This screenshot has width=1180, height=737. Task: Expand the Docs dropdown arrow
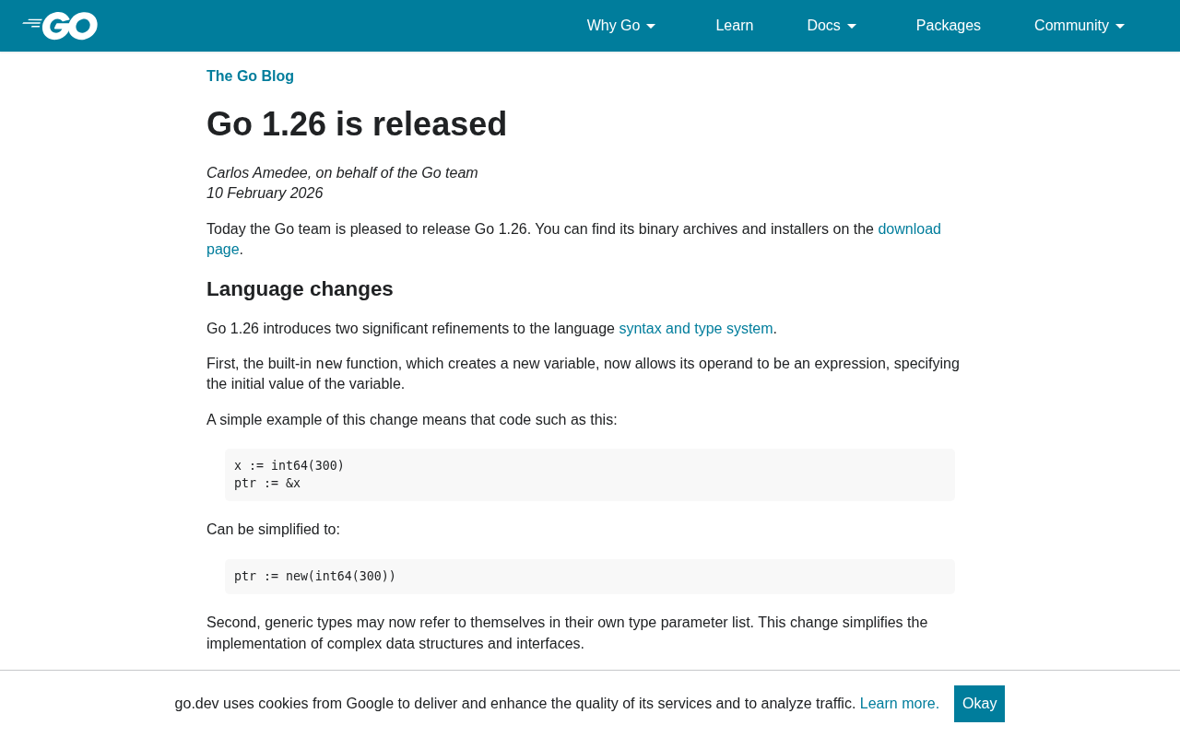click(x=852, y=26)
